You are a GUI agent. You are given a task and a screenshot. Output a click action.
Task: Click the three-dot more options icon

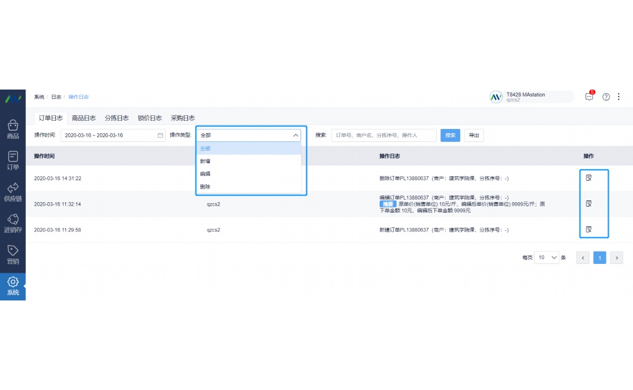(x=618, y=97)
